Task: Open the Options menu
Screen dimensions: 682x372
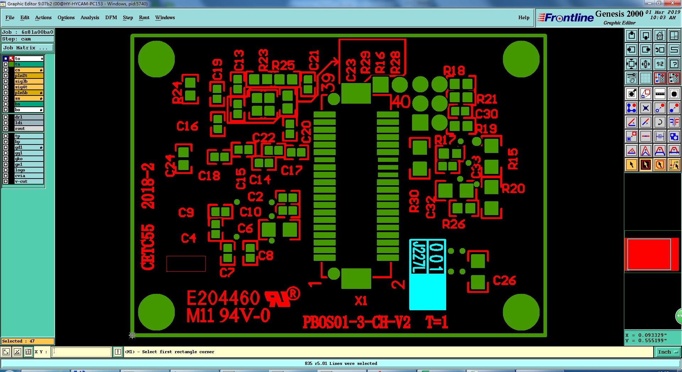Action: tap(66, 17)
